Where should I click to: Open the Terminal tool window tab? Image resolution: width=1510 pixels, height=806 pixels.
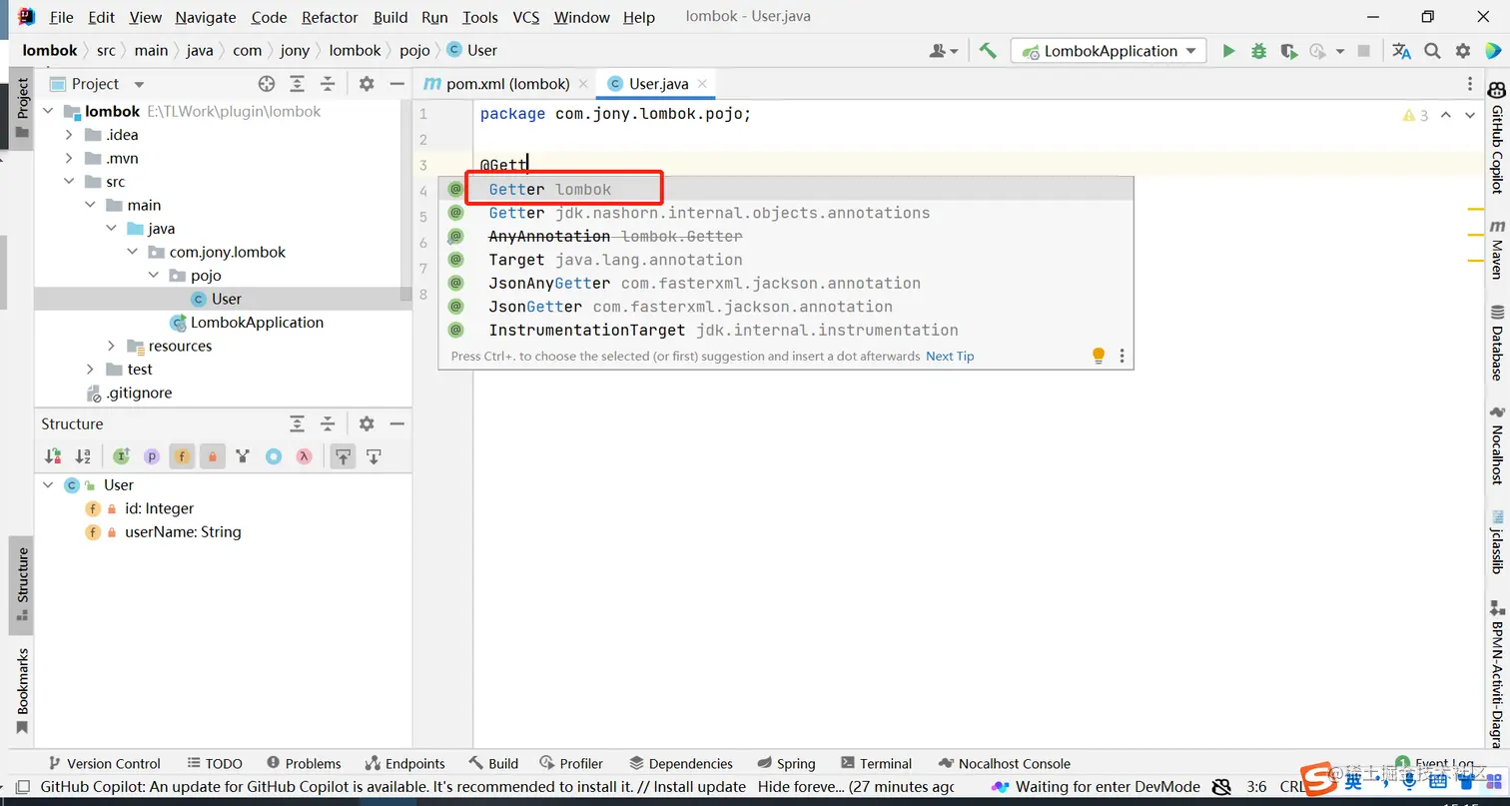(876, 763)
